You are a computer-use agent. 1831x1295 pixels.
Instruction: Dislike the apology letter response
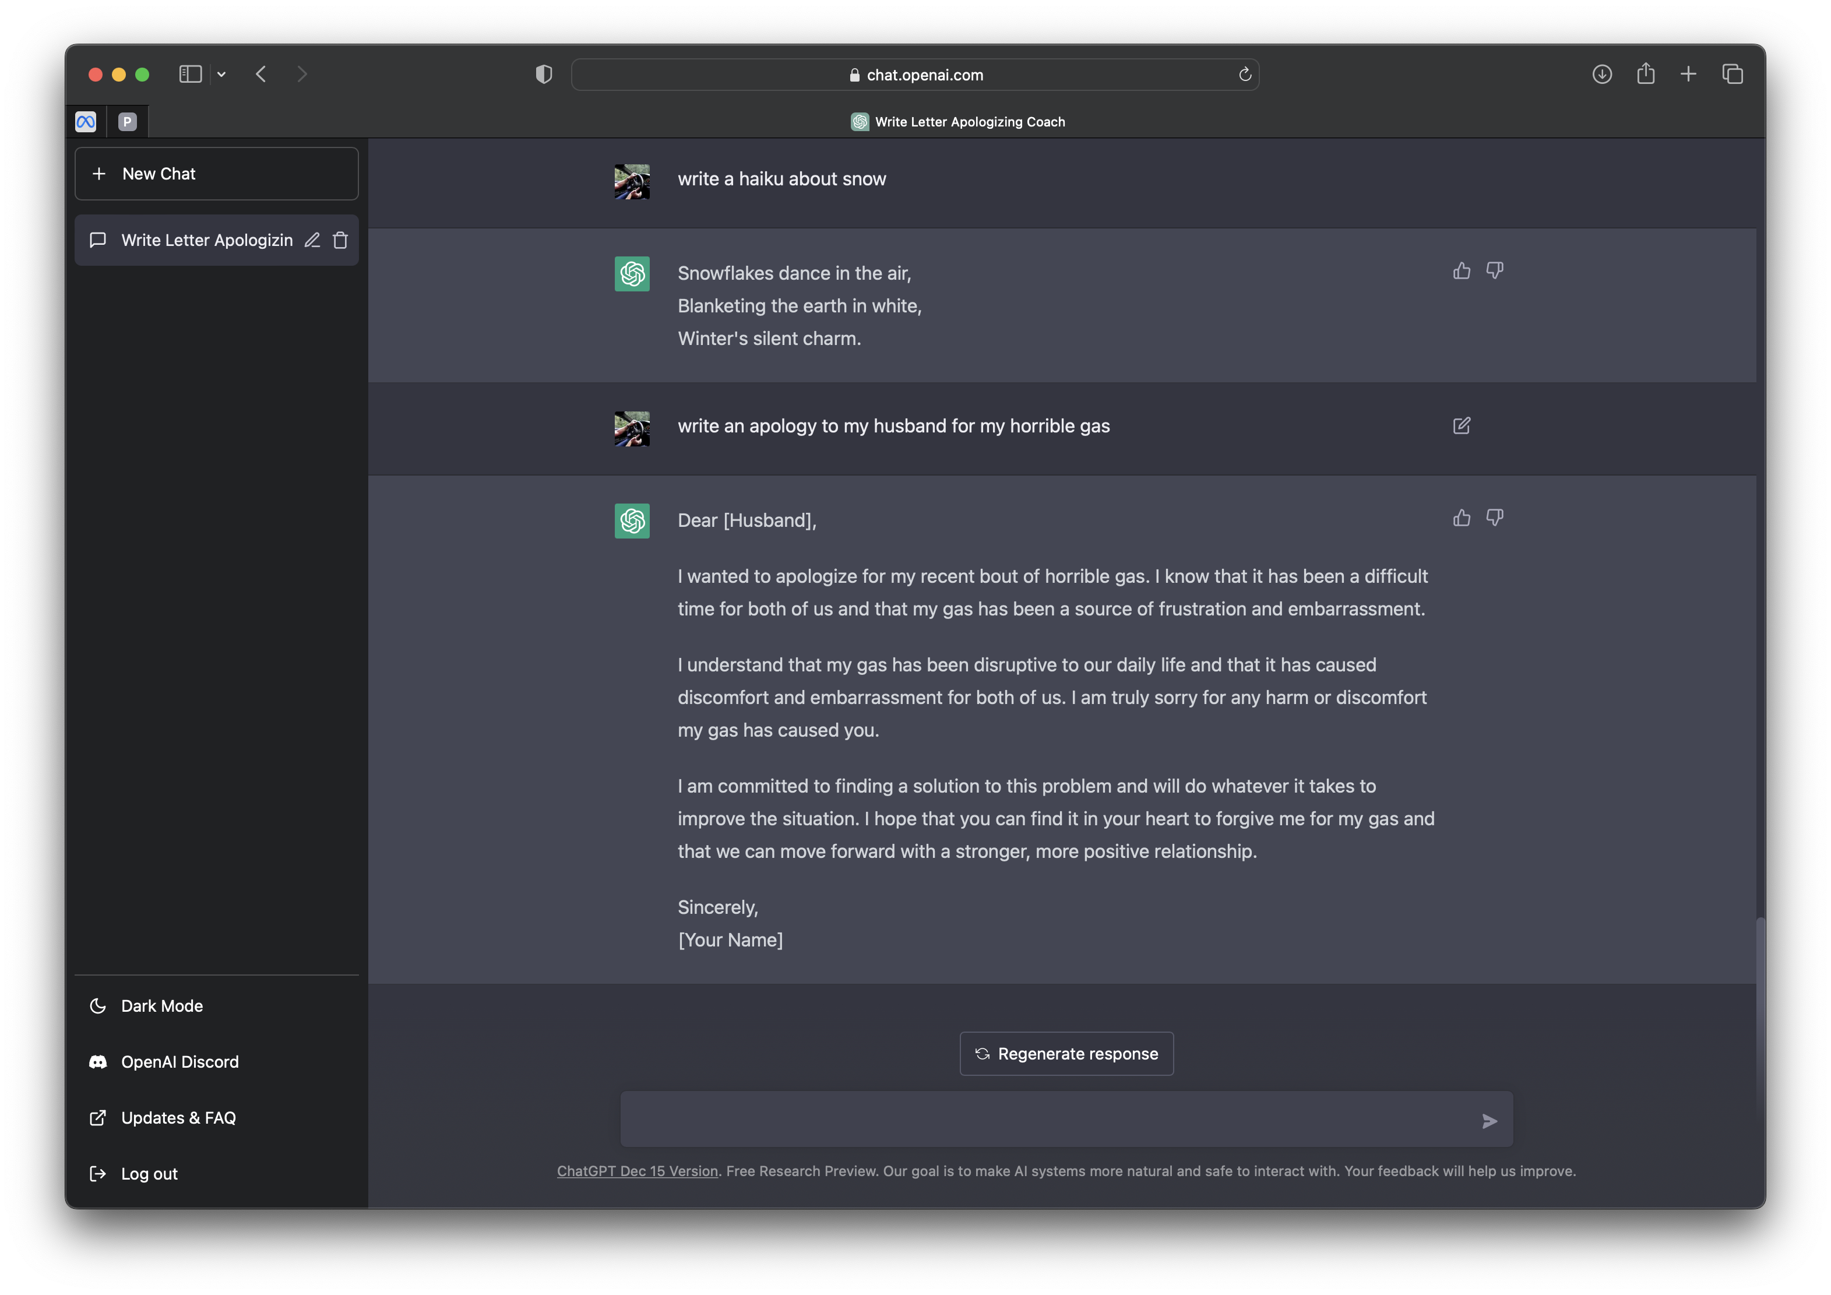(x=1495, y=518)
